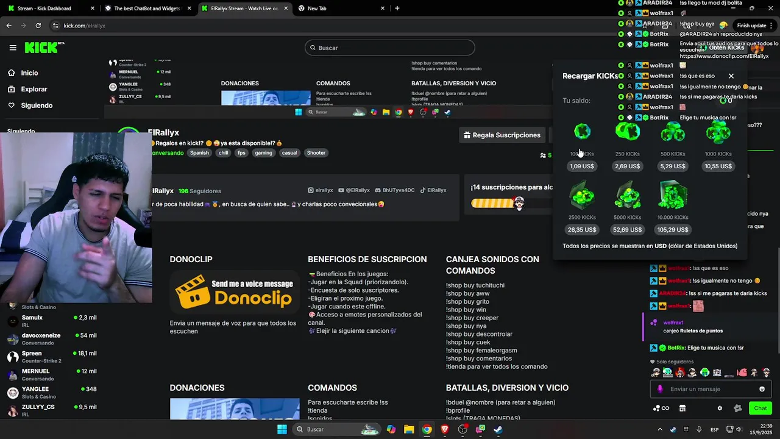
Task: Choose the 100 KICKs package icon
Action: click(582, 132)
